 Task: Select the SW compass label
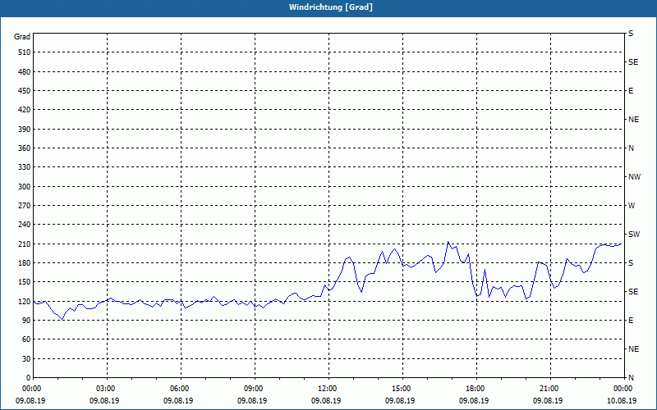634,235
